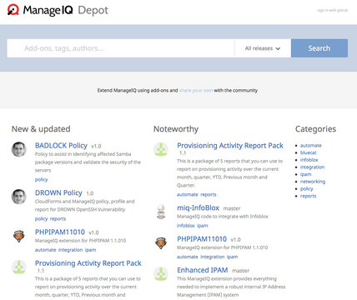Click the miq-InfoBlox author avatar
The image size is (357, 300).
pyautogui.click(x=161, y=212)
